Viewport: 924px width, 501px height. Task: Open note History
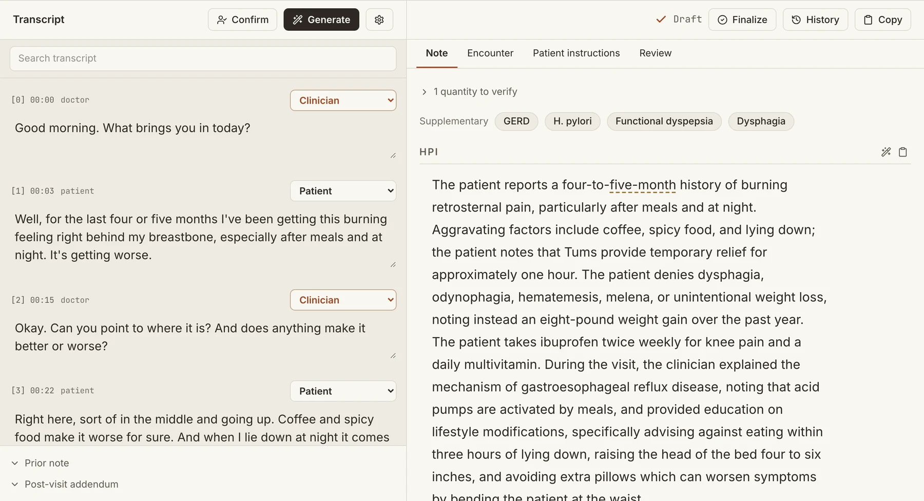point(815,20)
